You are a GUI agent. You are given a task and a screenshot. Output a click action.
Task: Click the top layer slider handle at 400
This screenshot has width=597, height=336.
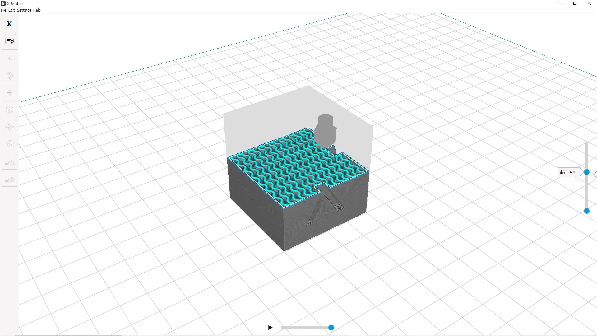587,172
